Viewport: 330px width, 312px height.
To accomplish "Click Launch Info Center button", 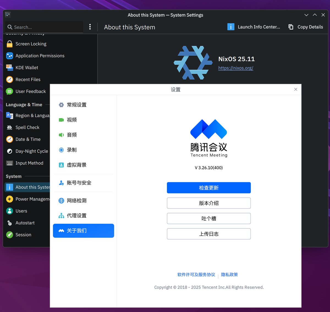I will [254, 27].
